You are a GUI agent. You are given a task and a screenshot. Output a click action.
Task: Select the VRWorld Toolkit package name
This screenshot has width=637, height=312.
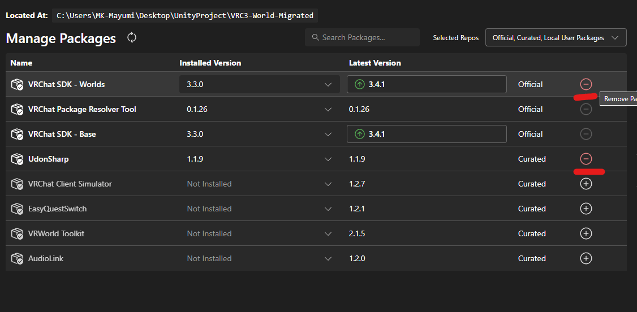pos(56,233)
